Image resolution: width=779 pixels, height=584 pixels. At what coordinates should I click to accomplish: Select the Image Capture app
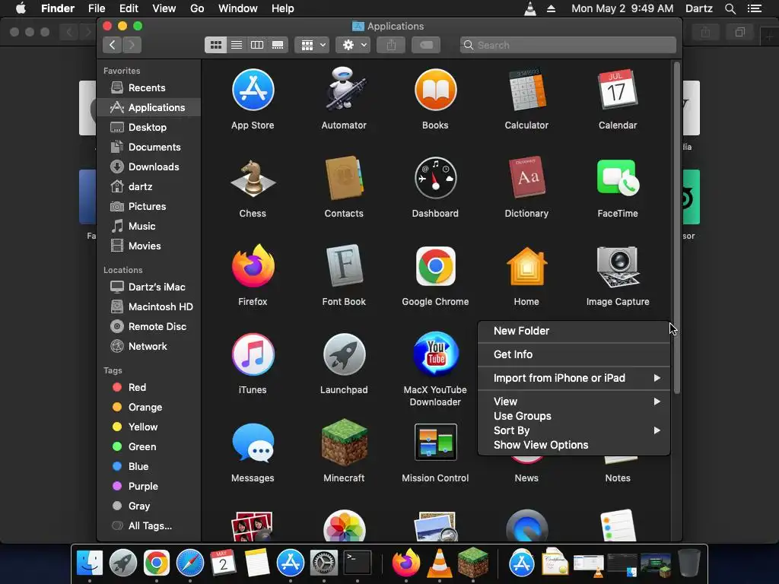pos(618,266)
